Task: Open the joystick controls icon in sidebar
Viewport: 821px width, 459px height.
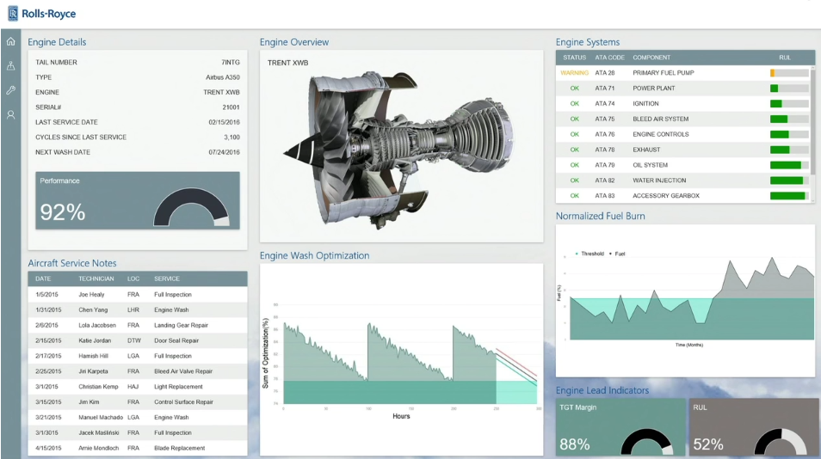Action: [10, 65]
